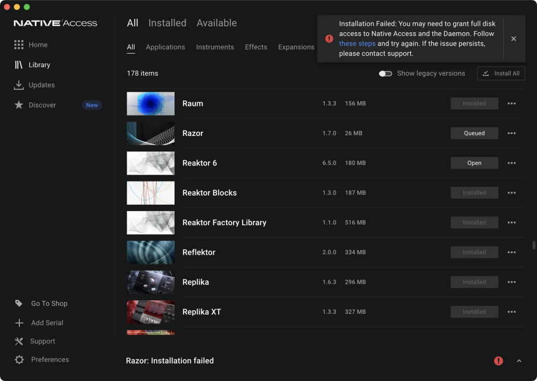Click the Reaktor Blocks thumbnail
537x381 pixels.
pos(151,193)
